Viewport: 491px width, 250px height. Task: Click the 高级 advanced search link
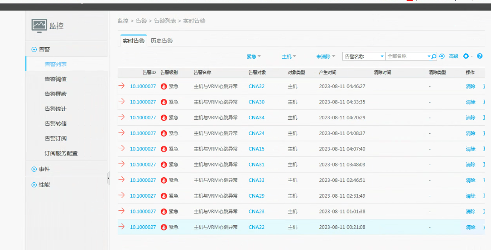(453, 56)
